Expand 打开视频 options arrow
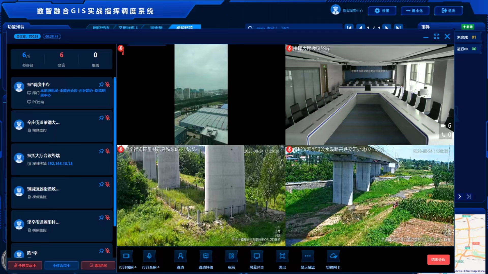The height and width of the screenshot is (274, 488). click(x=135, y=267)
